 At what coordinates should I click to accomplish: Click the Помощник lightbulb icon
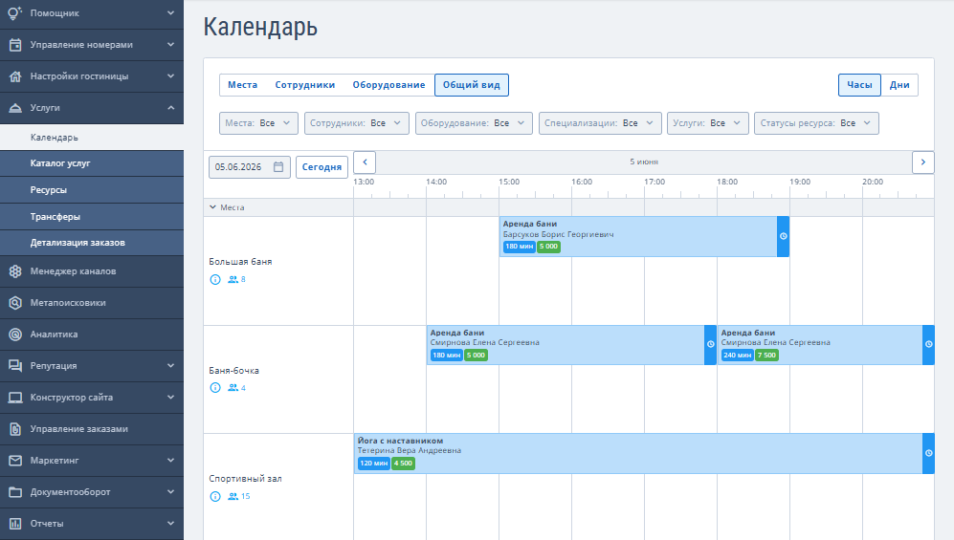tap(15, 12)
